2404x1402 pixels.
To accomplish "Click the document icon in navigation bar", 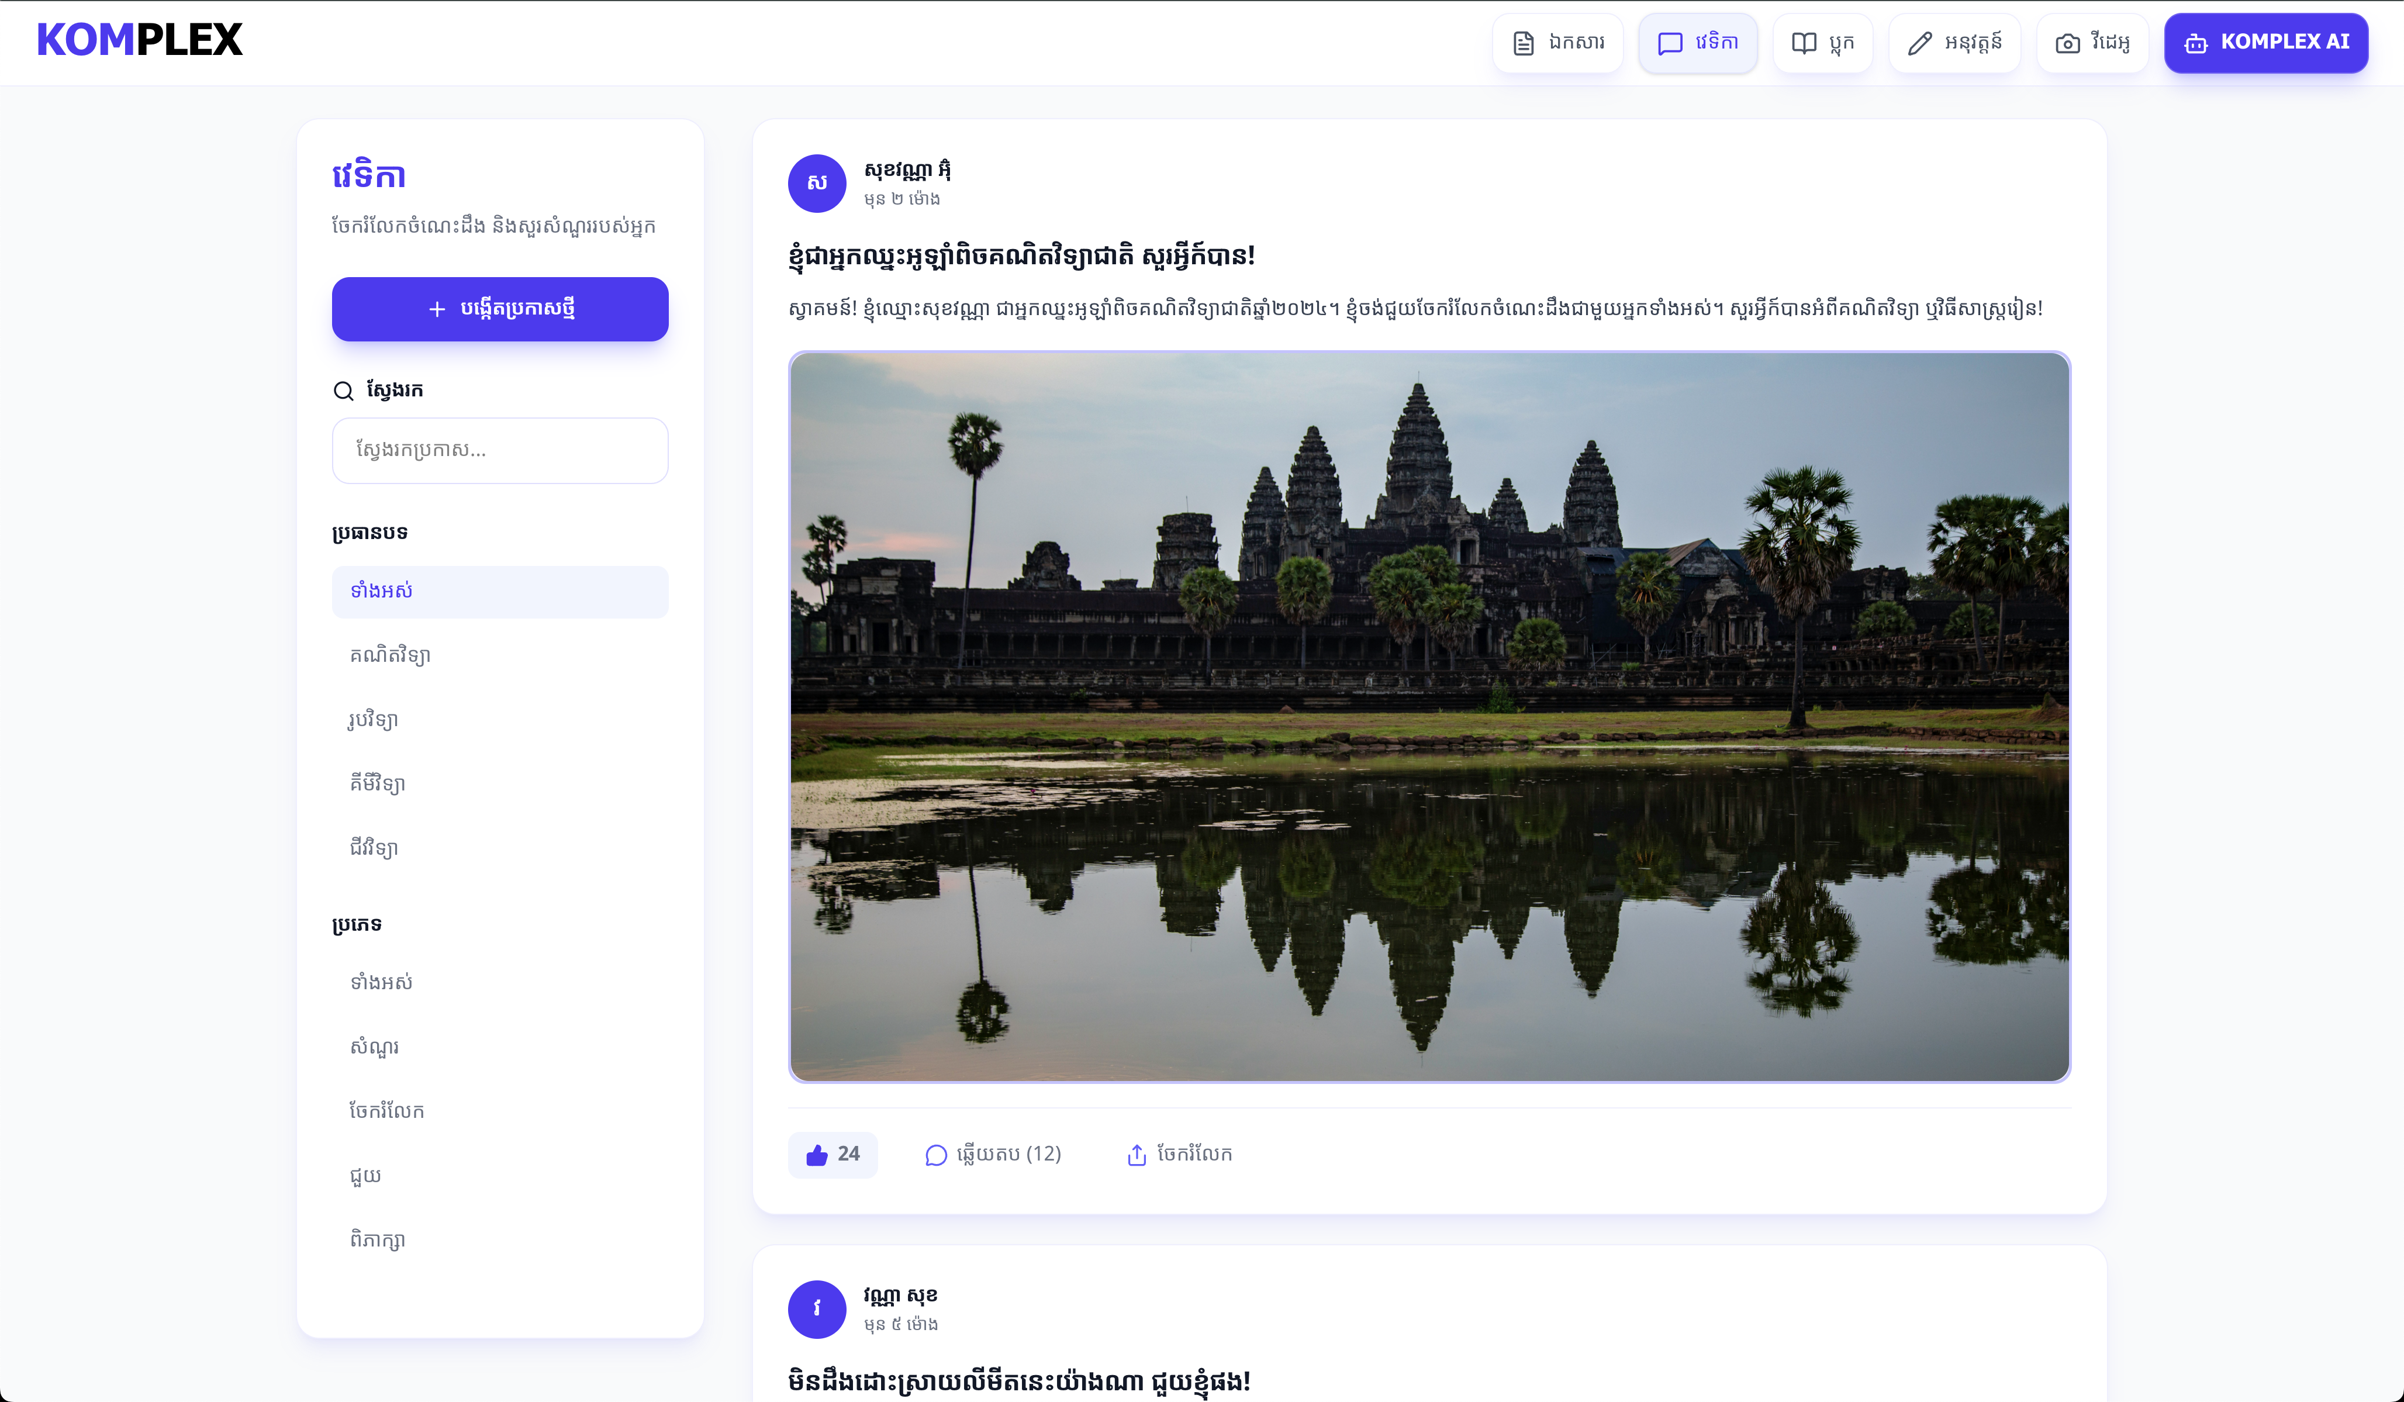I will [x=1524, y=43].
